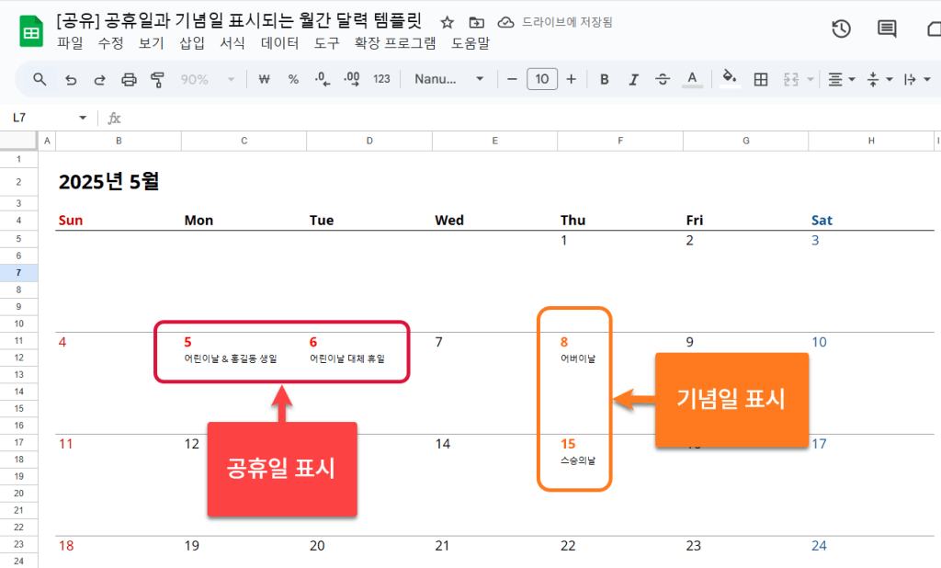Click the undo arrow in toolbar
This screenshot has height=568, width=941.
pyautogui.click(x=71, y=80)
